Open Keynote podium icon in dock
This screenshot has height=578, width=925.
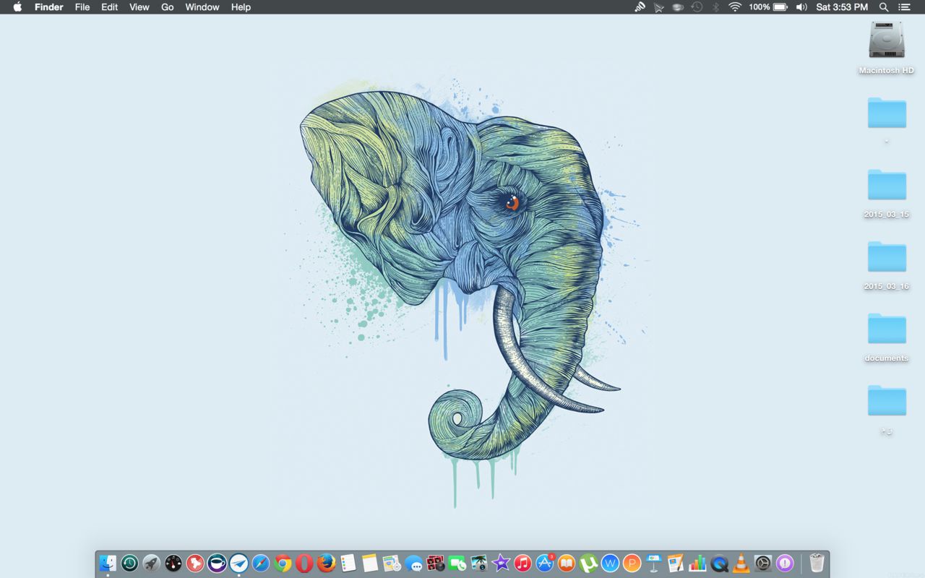pos(654,563)
